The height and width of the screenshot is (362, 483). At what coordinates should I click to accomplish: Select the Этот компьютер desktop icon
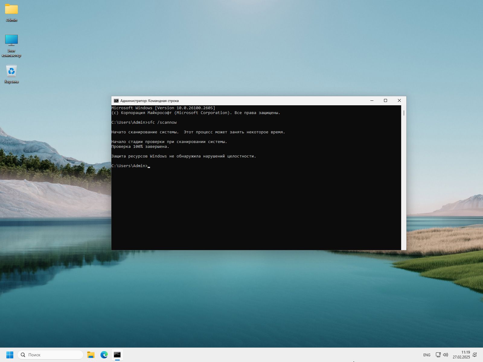click(x=11, y=45)
